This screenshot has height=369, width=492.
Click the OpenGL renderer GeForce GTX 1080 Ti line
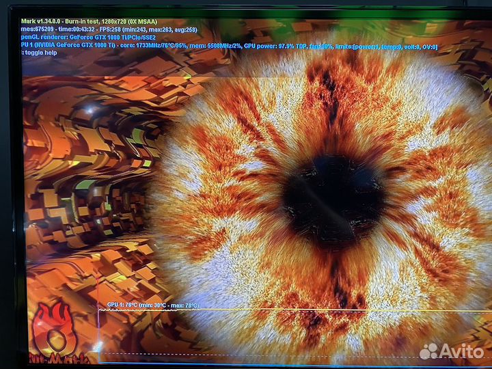(89, 38)
